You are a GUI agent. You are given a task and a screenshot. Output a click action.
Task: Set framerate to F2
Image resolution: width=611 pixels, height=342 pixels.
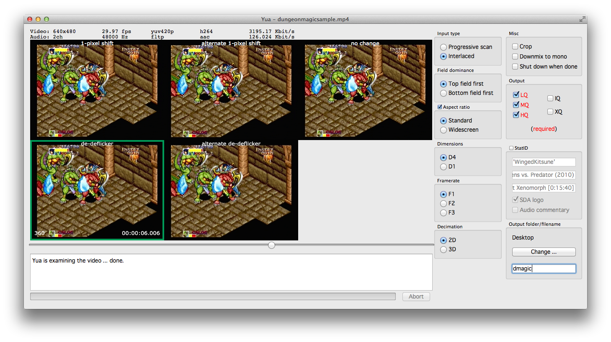coord(443,204)
